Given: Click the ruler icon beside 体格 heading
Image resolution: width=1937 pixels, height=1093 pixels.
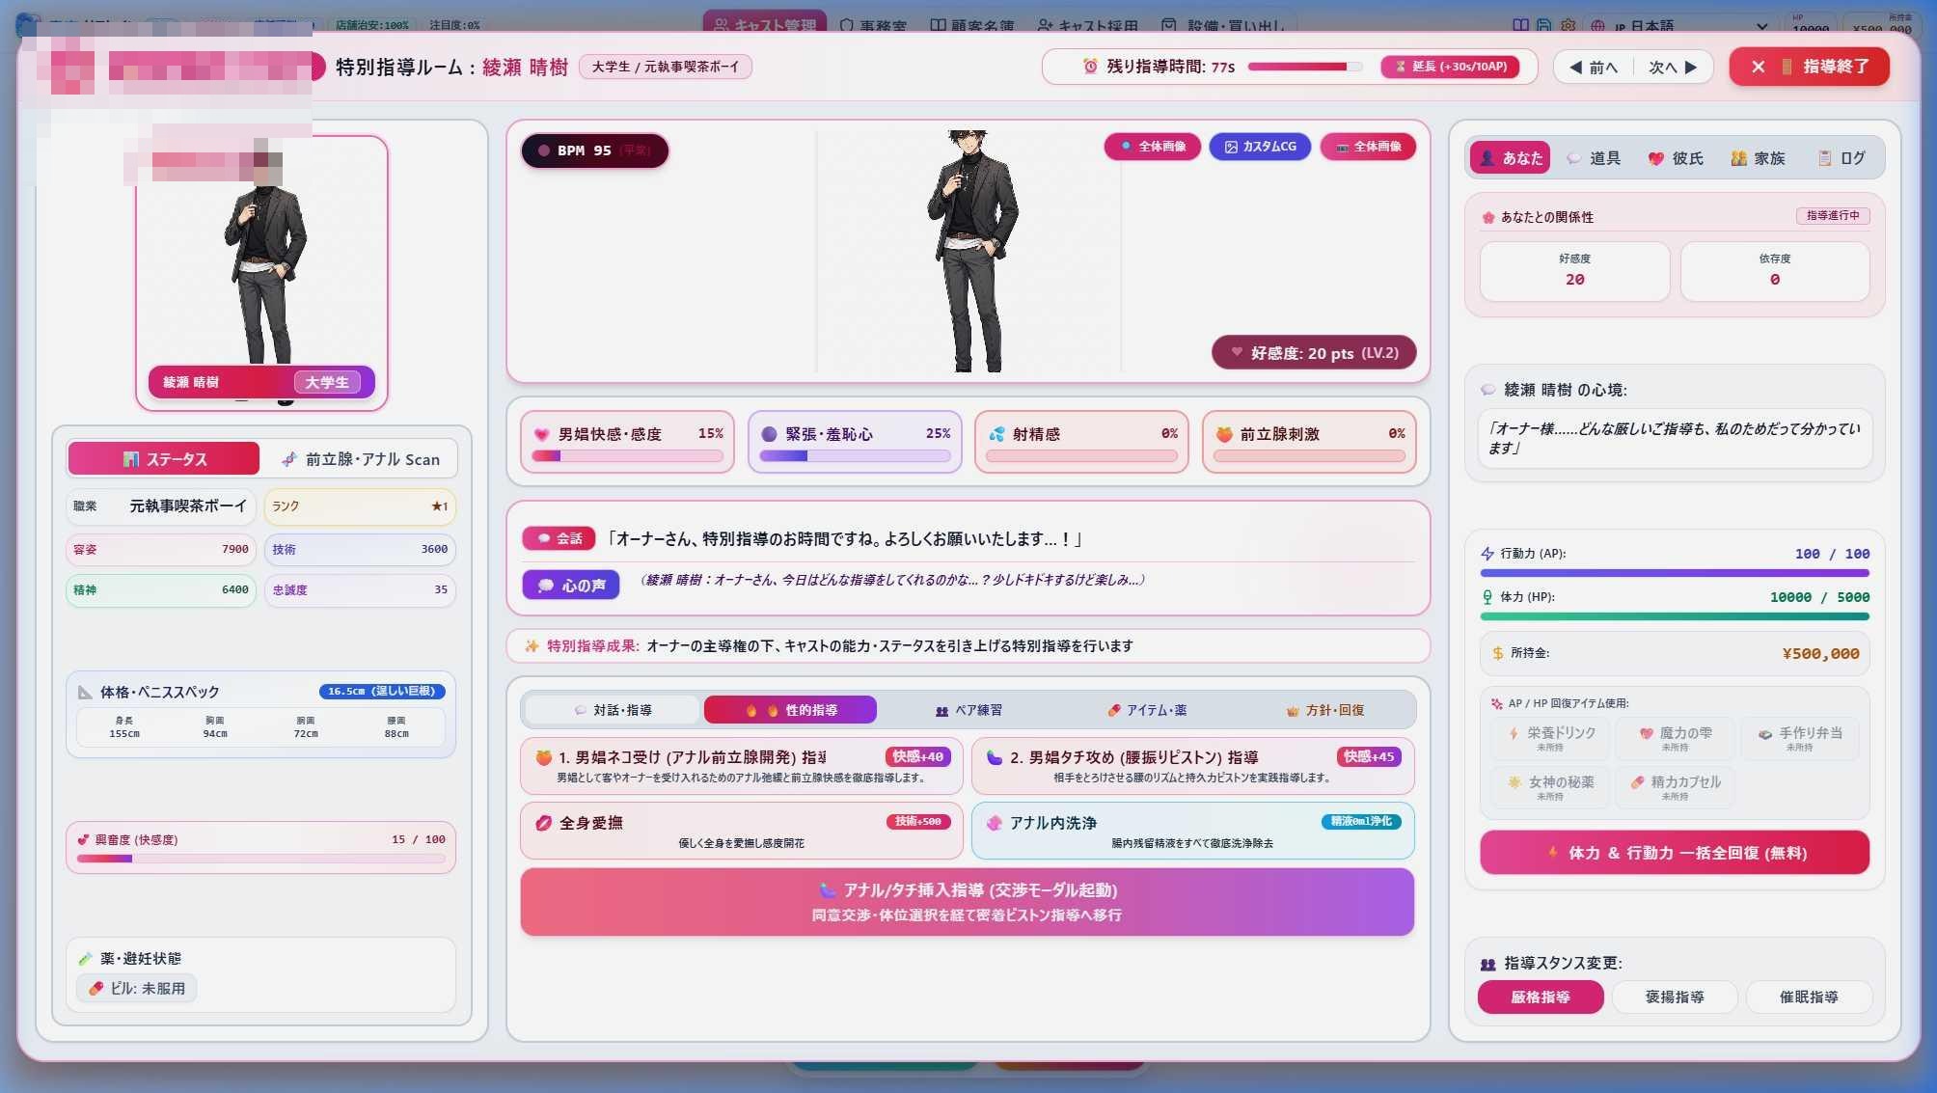Looking at the screenshot, I should coord(85,692).
